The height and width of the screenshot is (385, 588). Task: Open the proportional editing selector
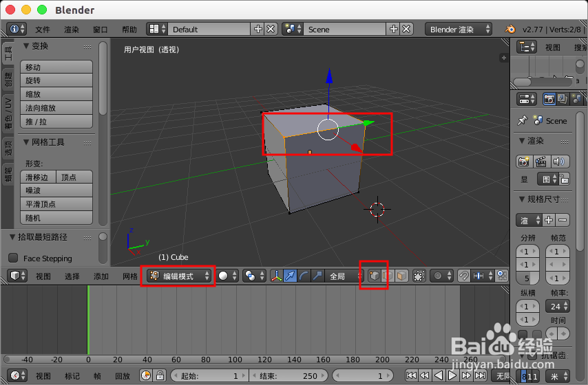point(441,276)
